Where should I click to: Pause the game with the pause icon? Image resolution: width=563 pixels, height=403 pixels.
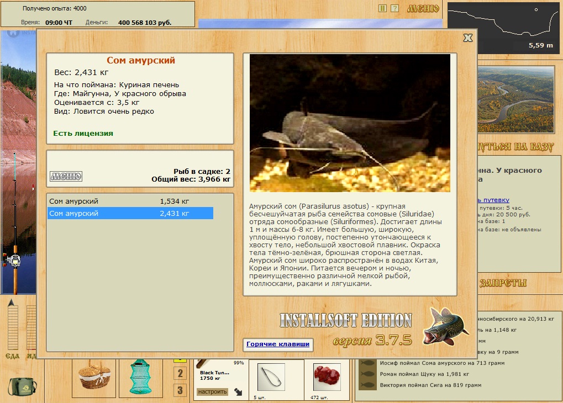[383, 8]
